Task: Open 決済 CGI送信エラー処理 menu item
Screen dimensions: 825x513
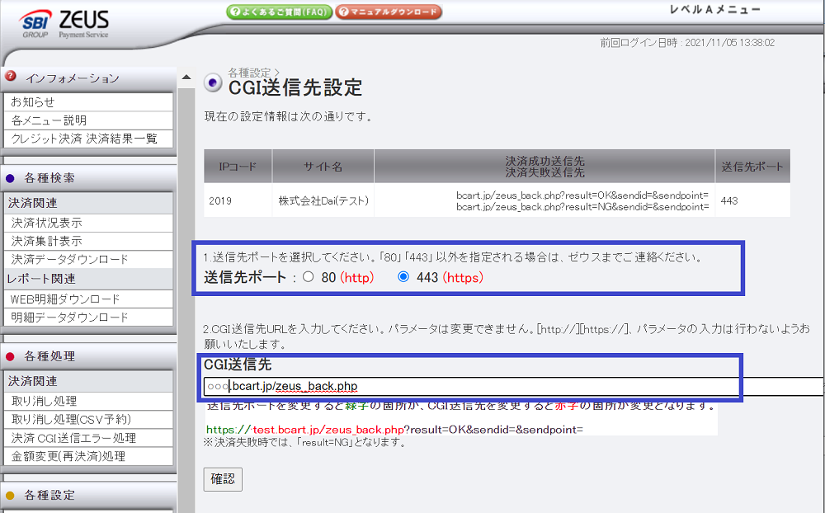Action: [x=88, y=438]
